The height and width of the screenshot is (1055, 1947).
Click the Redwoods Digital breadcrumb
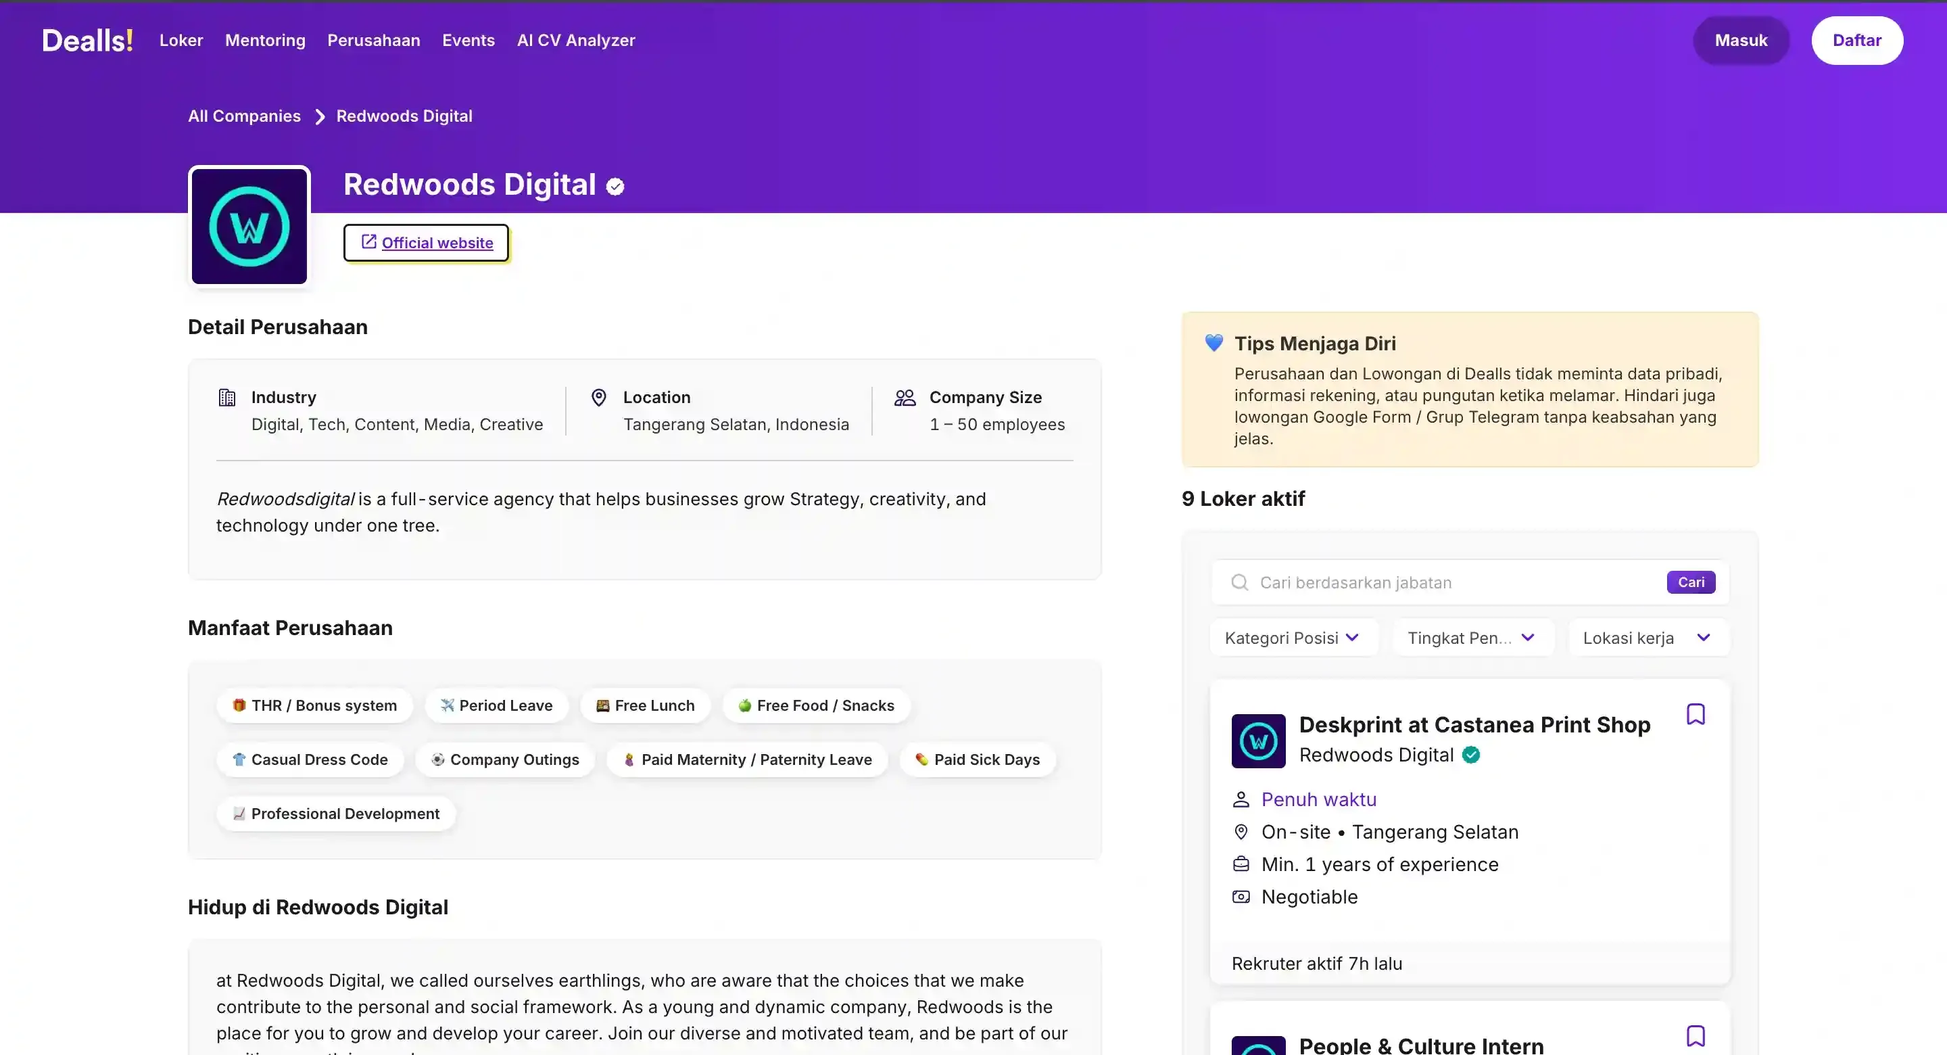[404, 116]
